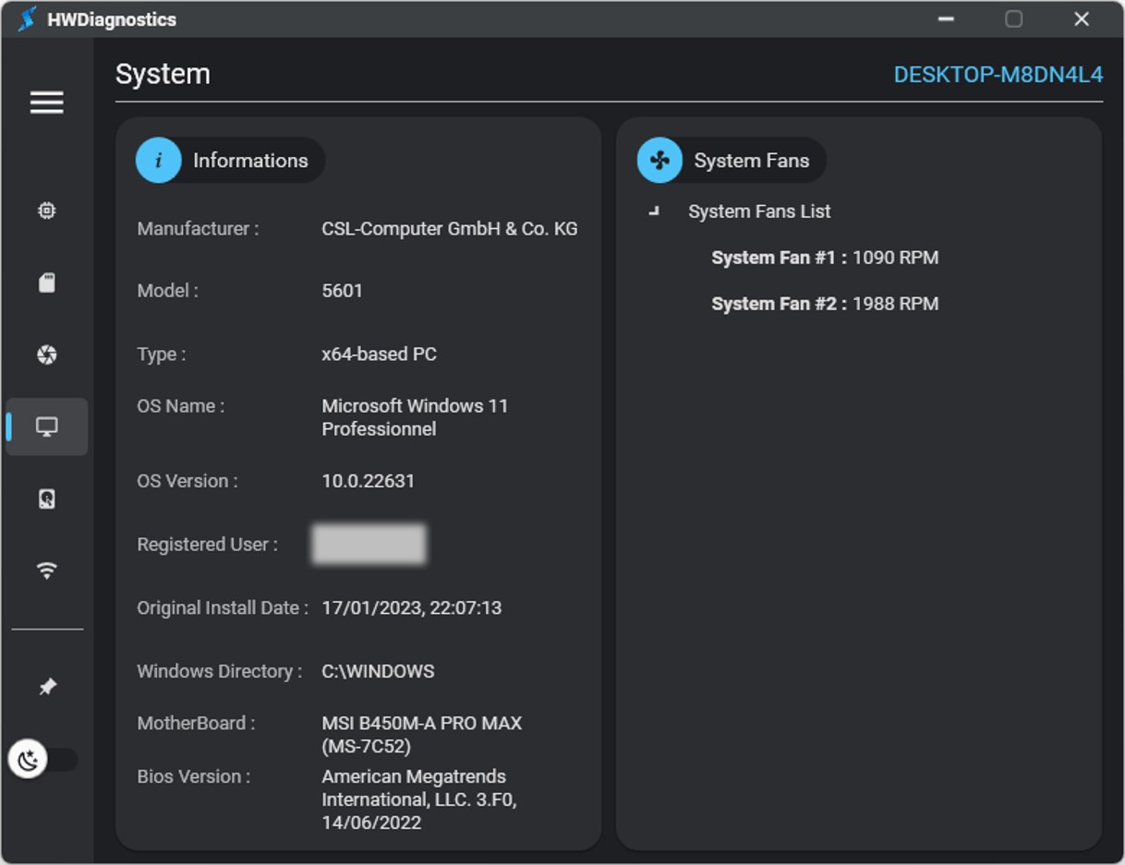The width and height of the screenshot is (1125, 865).
Task: Open the hamburger navigation menu
Action: click(x=46, y=102)
